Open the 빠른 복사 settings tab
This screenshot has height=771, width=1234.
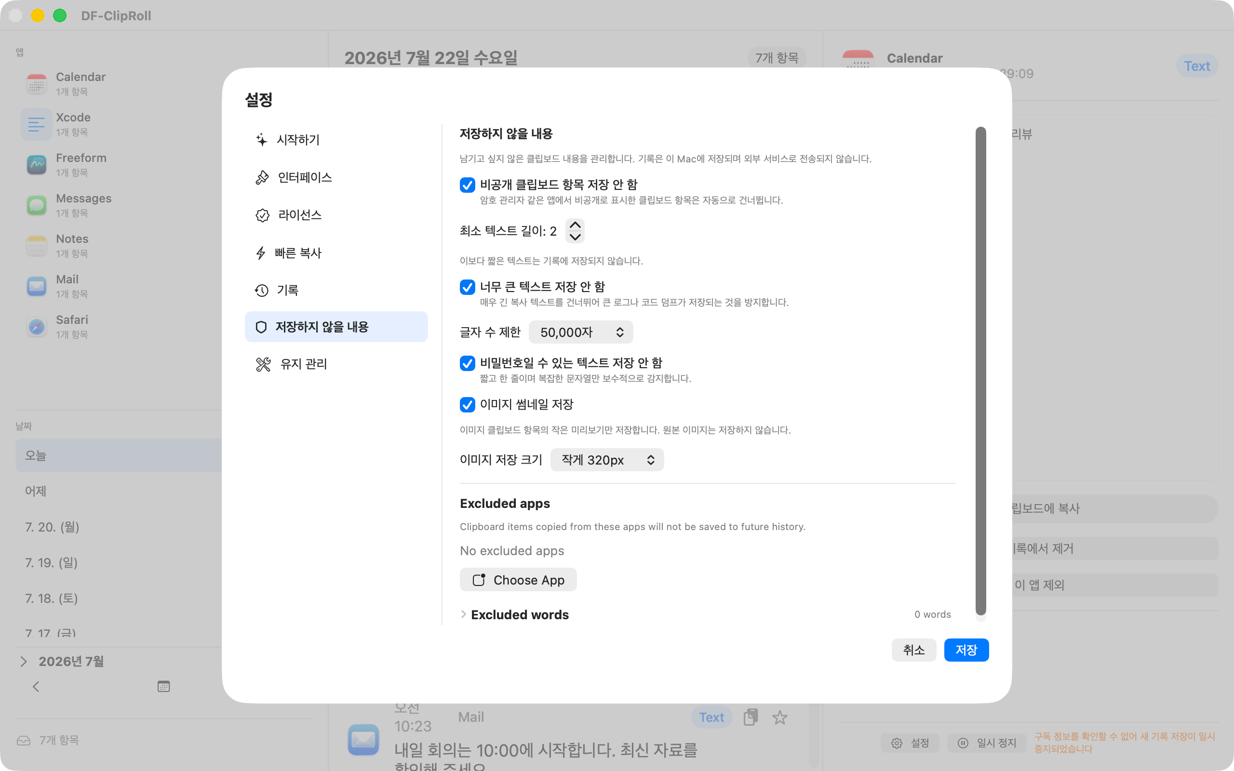[336, 253]
